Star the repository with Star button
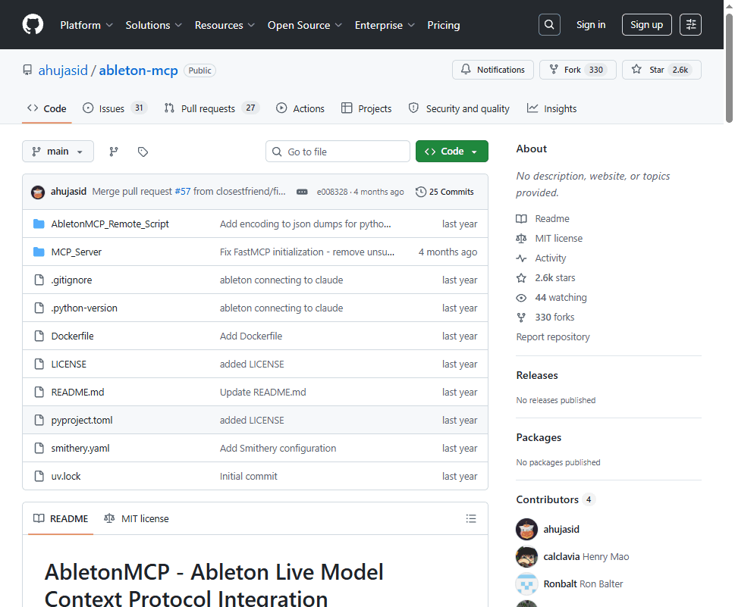Screen dimensions: 735x607 pyautogui.click(x=661, y=70)
